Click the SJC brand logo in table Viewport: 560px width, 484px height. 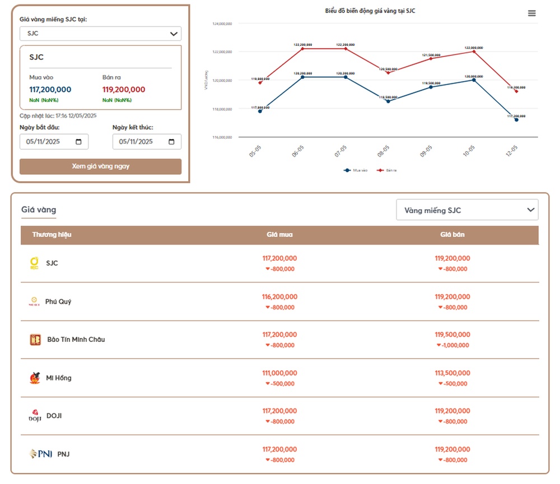(x=34, y=263)
